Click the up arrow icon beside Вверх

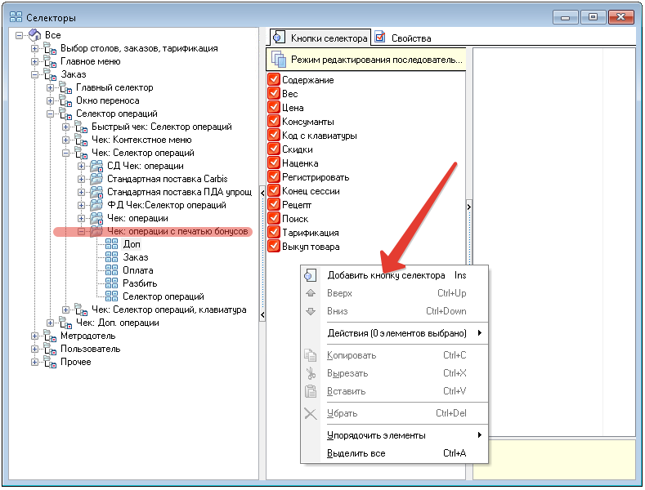coord(311,293)
